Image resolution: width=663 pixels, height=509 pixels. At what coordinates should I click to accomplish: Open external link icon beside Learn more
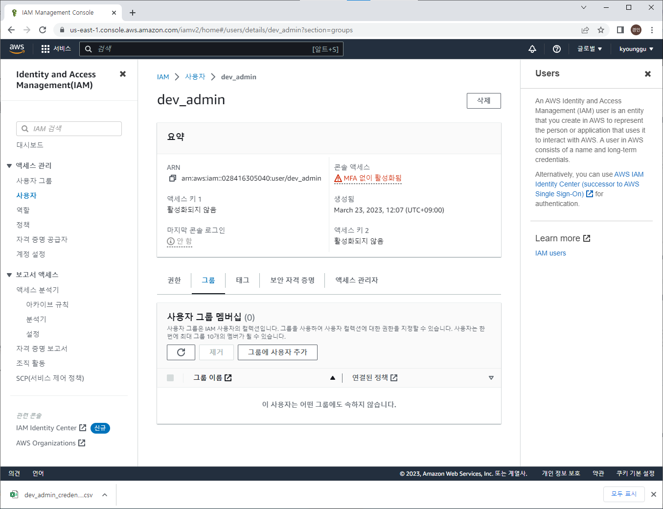click(587, 238)
